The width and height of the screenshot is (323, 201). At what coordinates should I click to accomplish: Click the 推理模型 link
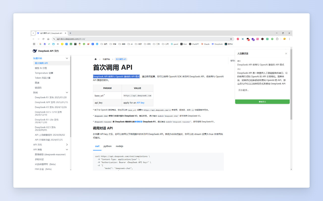coord(138,122)
